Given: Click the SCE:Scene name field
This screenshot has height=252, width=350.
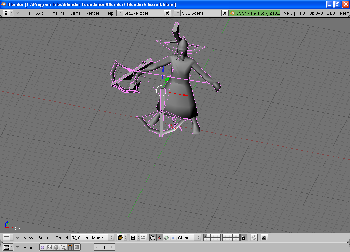Looking at the screenshot, I should 201,13.
